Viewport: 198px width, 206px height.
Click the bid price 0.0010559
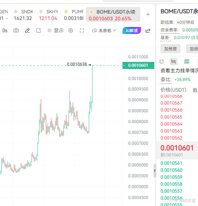coord(171,177)
